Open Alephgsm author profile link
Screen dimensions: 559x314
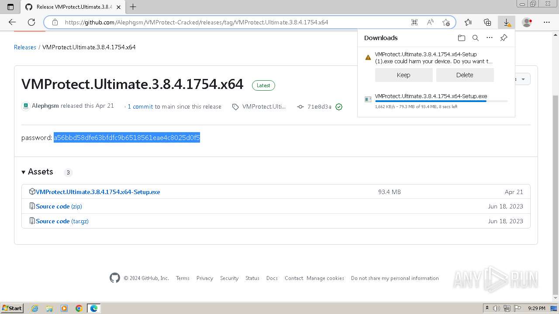click(x=45, y=106)
